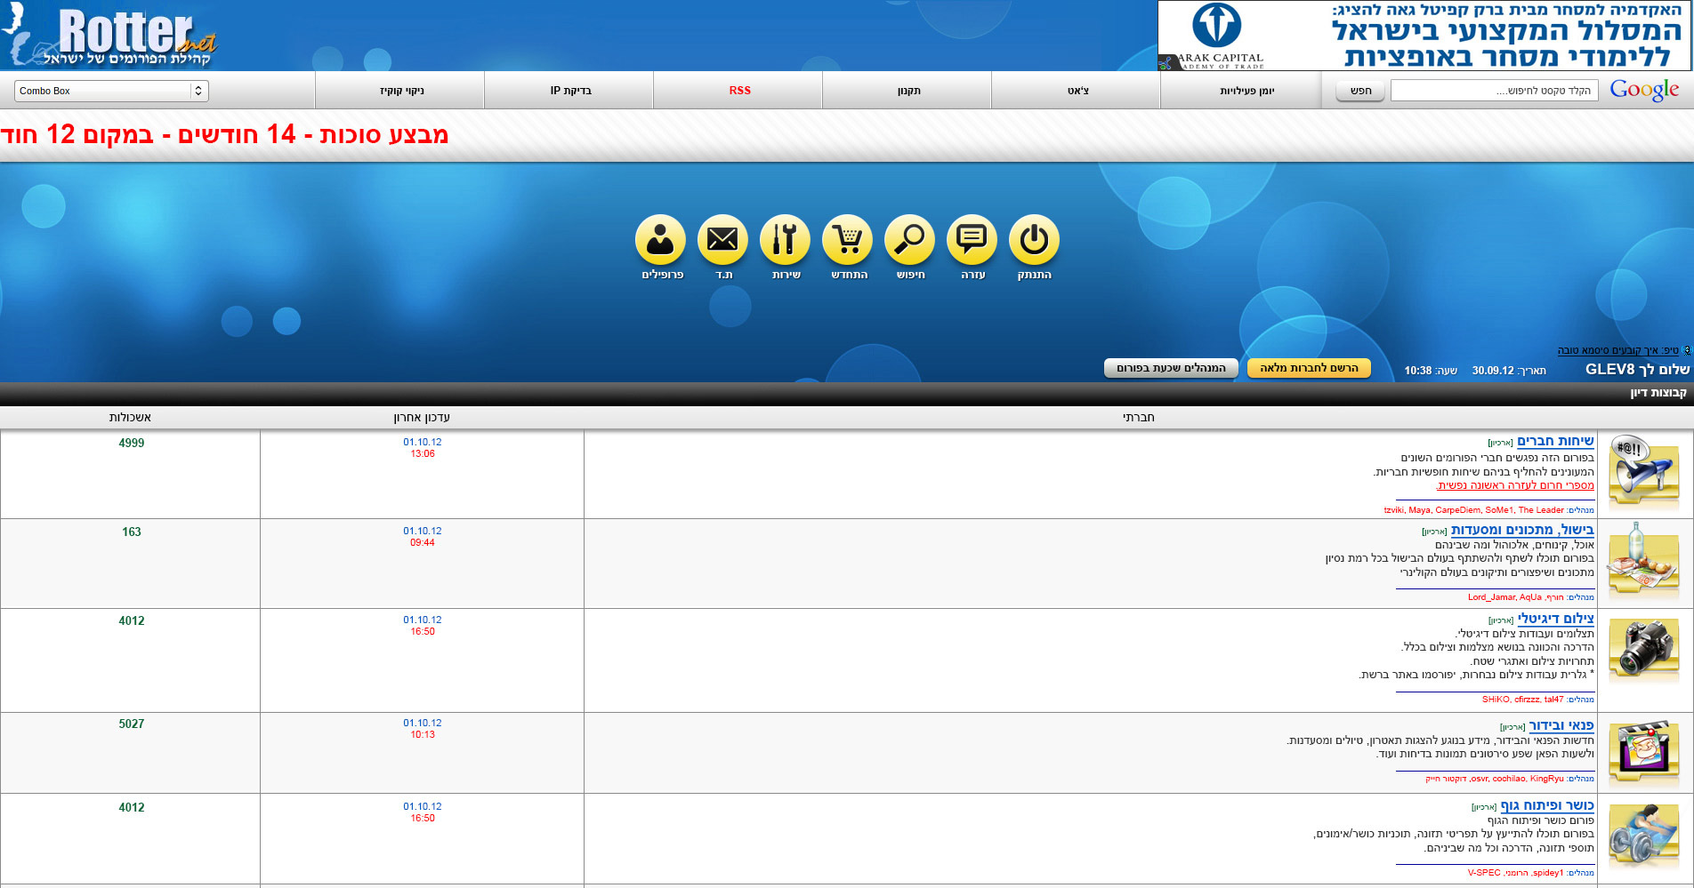This screenshot has height=888, width=1694.
Task: Open the help speech bubble icon
Action: pos(972,240)
